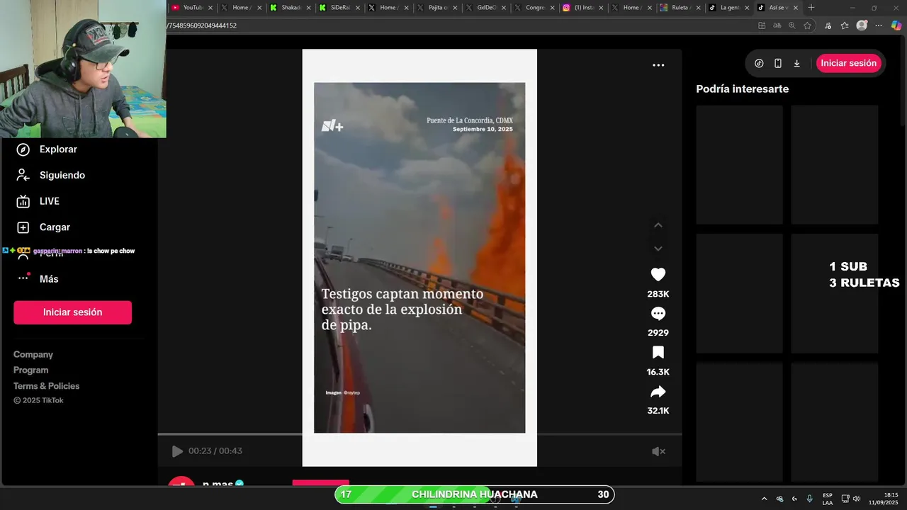Click the video area showing pipe explosion
The image size is (907, 510).
tap(419, 258)
